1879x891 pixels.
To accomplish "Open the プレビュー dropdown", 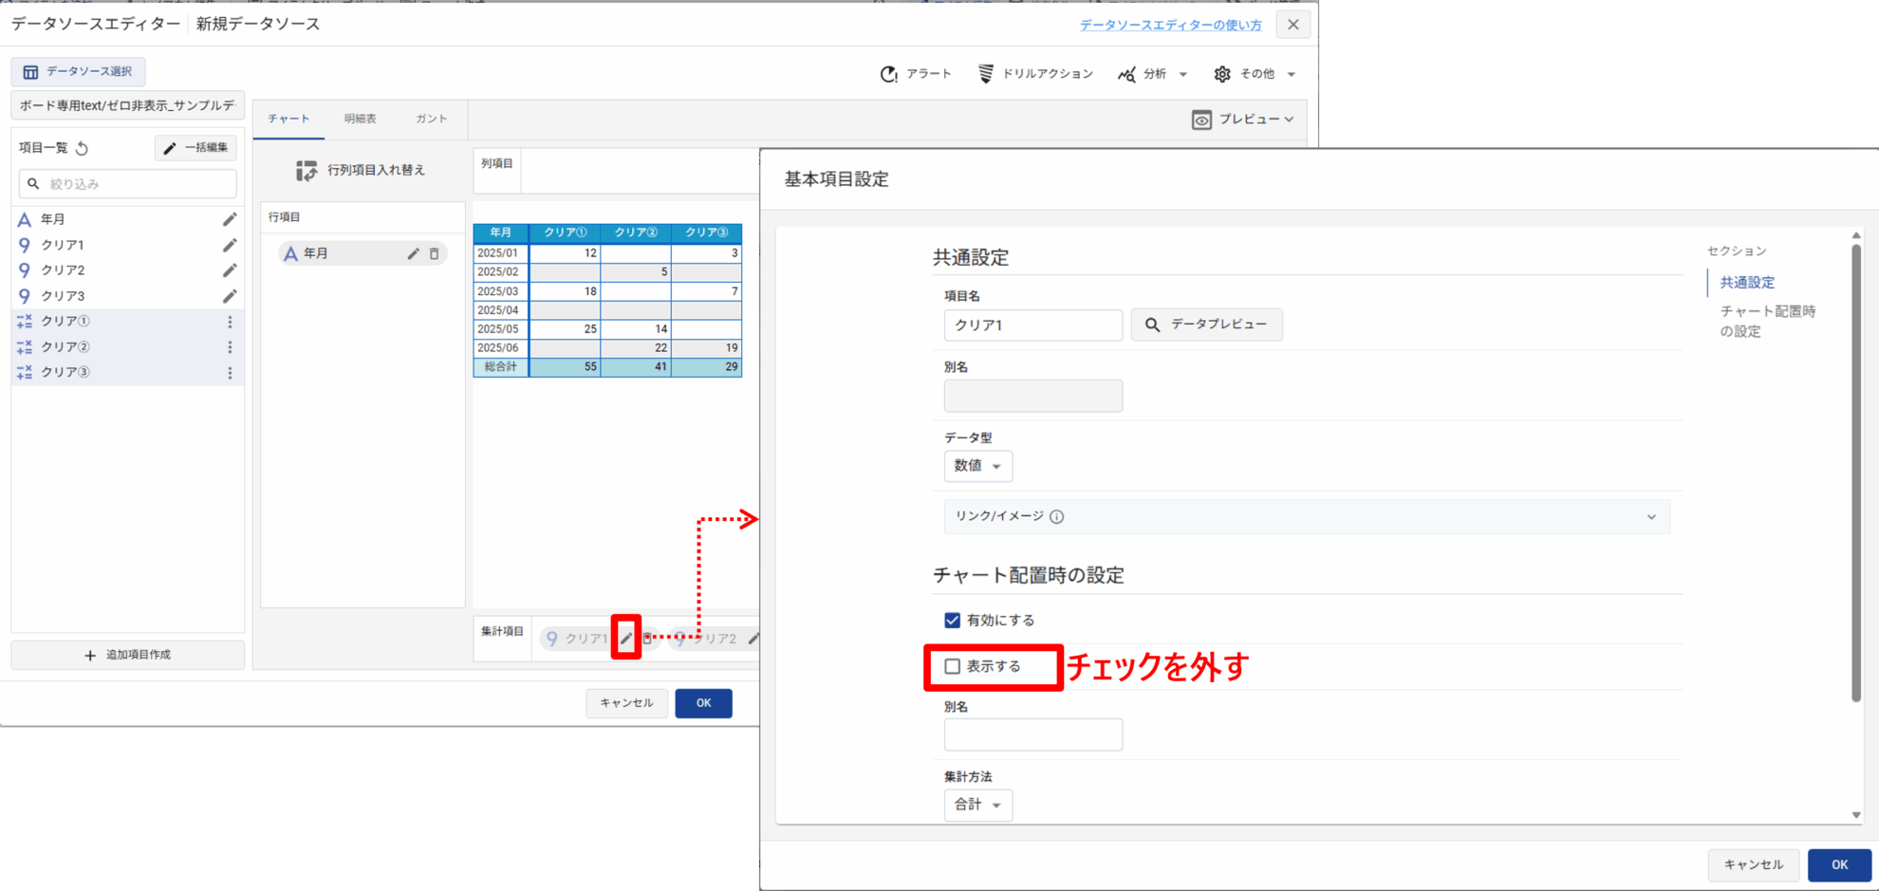I will click(x=1243, y=120).
